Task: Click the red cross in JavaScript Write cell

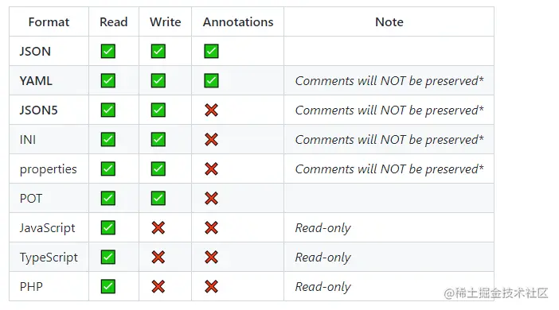Action: pos(158,228)
